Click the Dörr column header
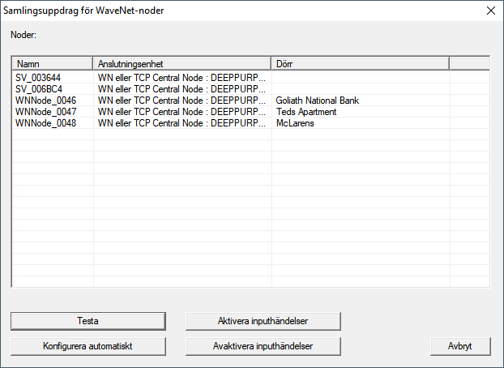504x368 pixels. pos(360,63)
